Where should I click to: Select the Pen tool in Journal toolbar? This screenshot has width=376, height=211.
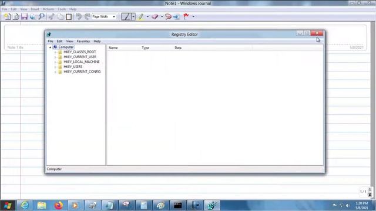[126, 16]
